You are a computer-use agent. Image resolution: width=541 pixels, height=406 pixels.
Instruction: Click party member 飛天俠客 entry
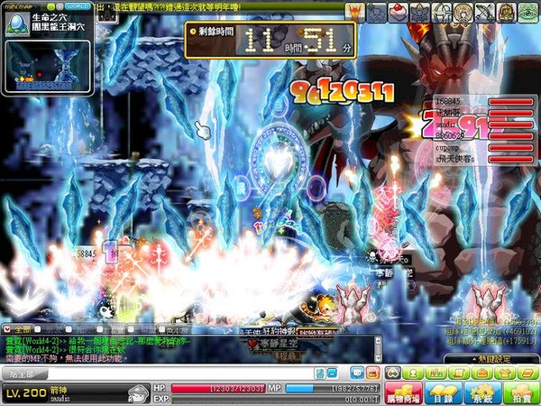pos(483,159)
